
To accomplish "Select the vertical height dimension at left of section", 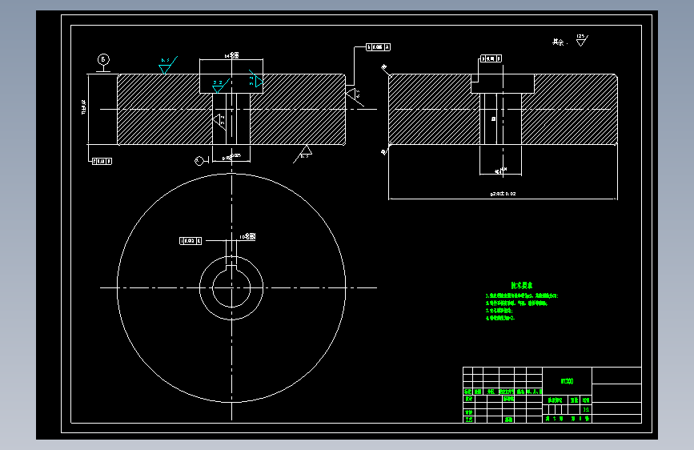I will click(84, 107).
